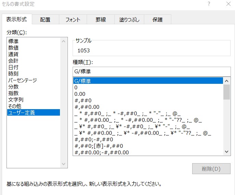Click the format list scrollbar thumb

pos(227,92)
